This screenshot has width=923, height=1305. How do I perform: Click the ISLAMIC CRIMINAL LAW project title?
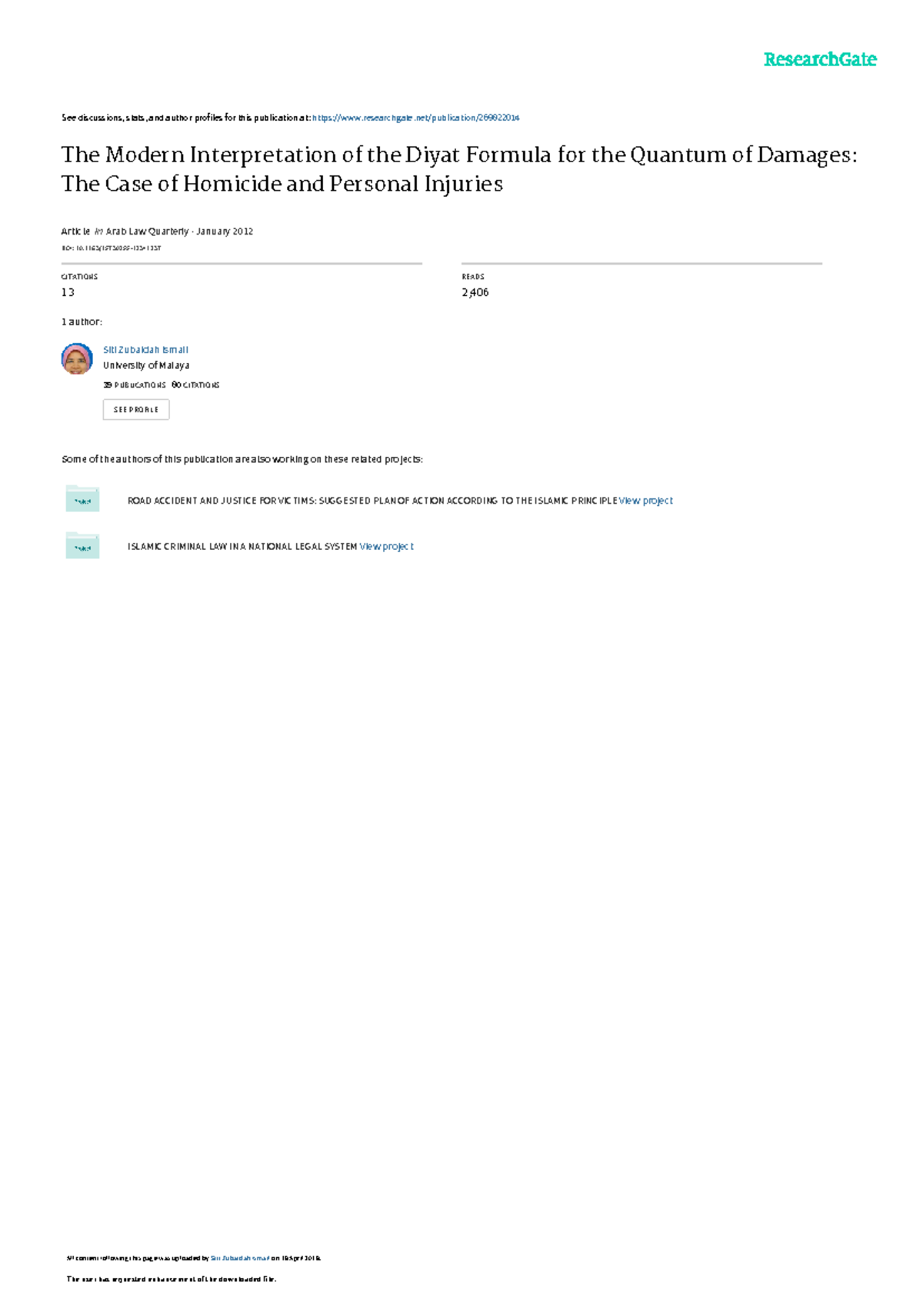point(242,547)
